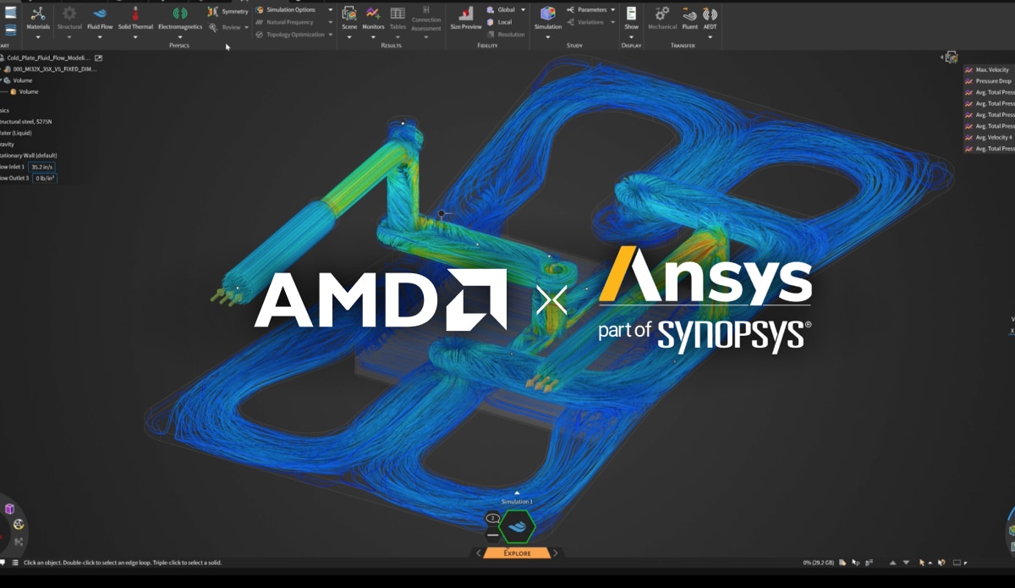Viewport: 1015px width, 588px height.
Task: Select 000_MI32X_35X_V5_FIXED_DIM... tree node
Action: pyautogui.click(x=55, y=69)
